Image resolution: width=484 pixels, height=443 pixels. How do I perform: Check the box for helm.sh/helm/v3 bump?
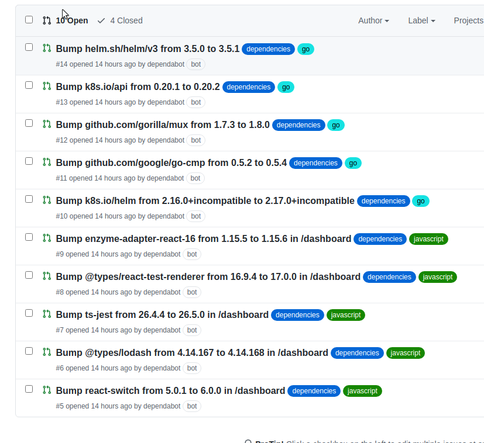point(29,47)
